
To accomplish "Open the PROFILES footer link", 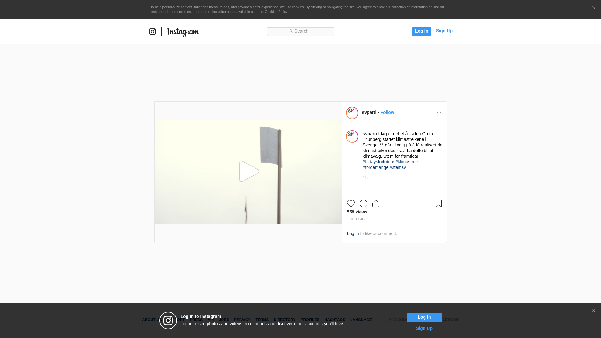I will point(310,320).
